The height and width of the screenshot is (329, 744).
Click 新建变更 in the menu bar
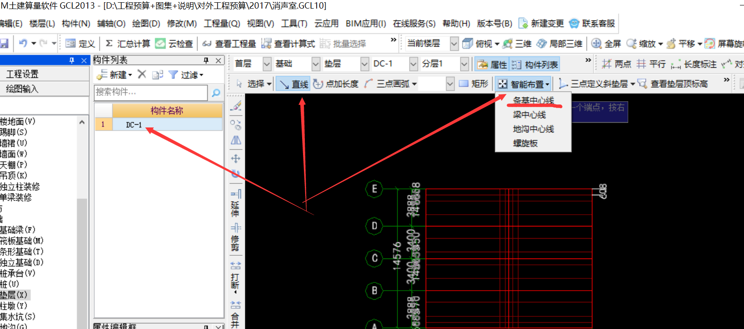[x=541, y=23]
